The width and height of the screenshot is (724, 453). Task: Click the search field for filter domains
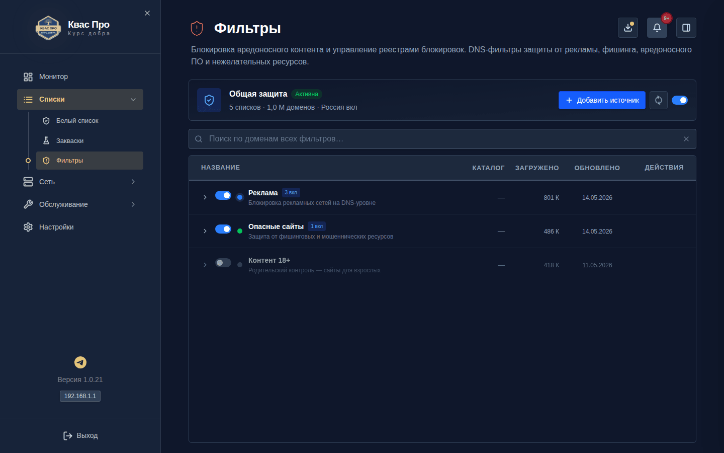[442, 139]
